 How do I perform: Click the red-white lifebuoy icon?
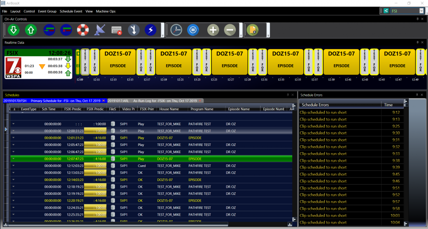tap(83, 30)
